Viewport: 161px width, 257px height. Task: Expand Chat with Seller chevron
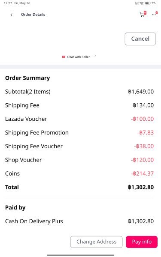tap(95, 56)
